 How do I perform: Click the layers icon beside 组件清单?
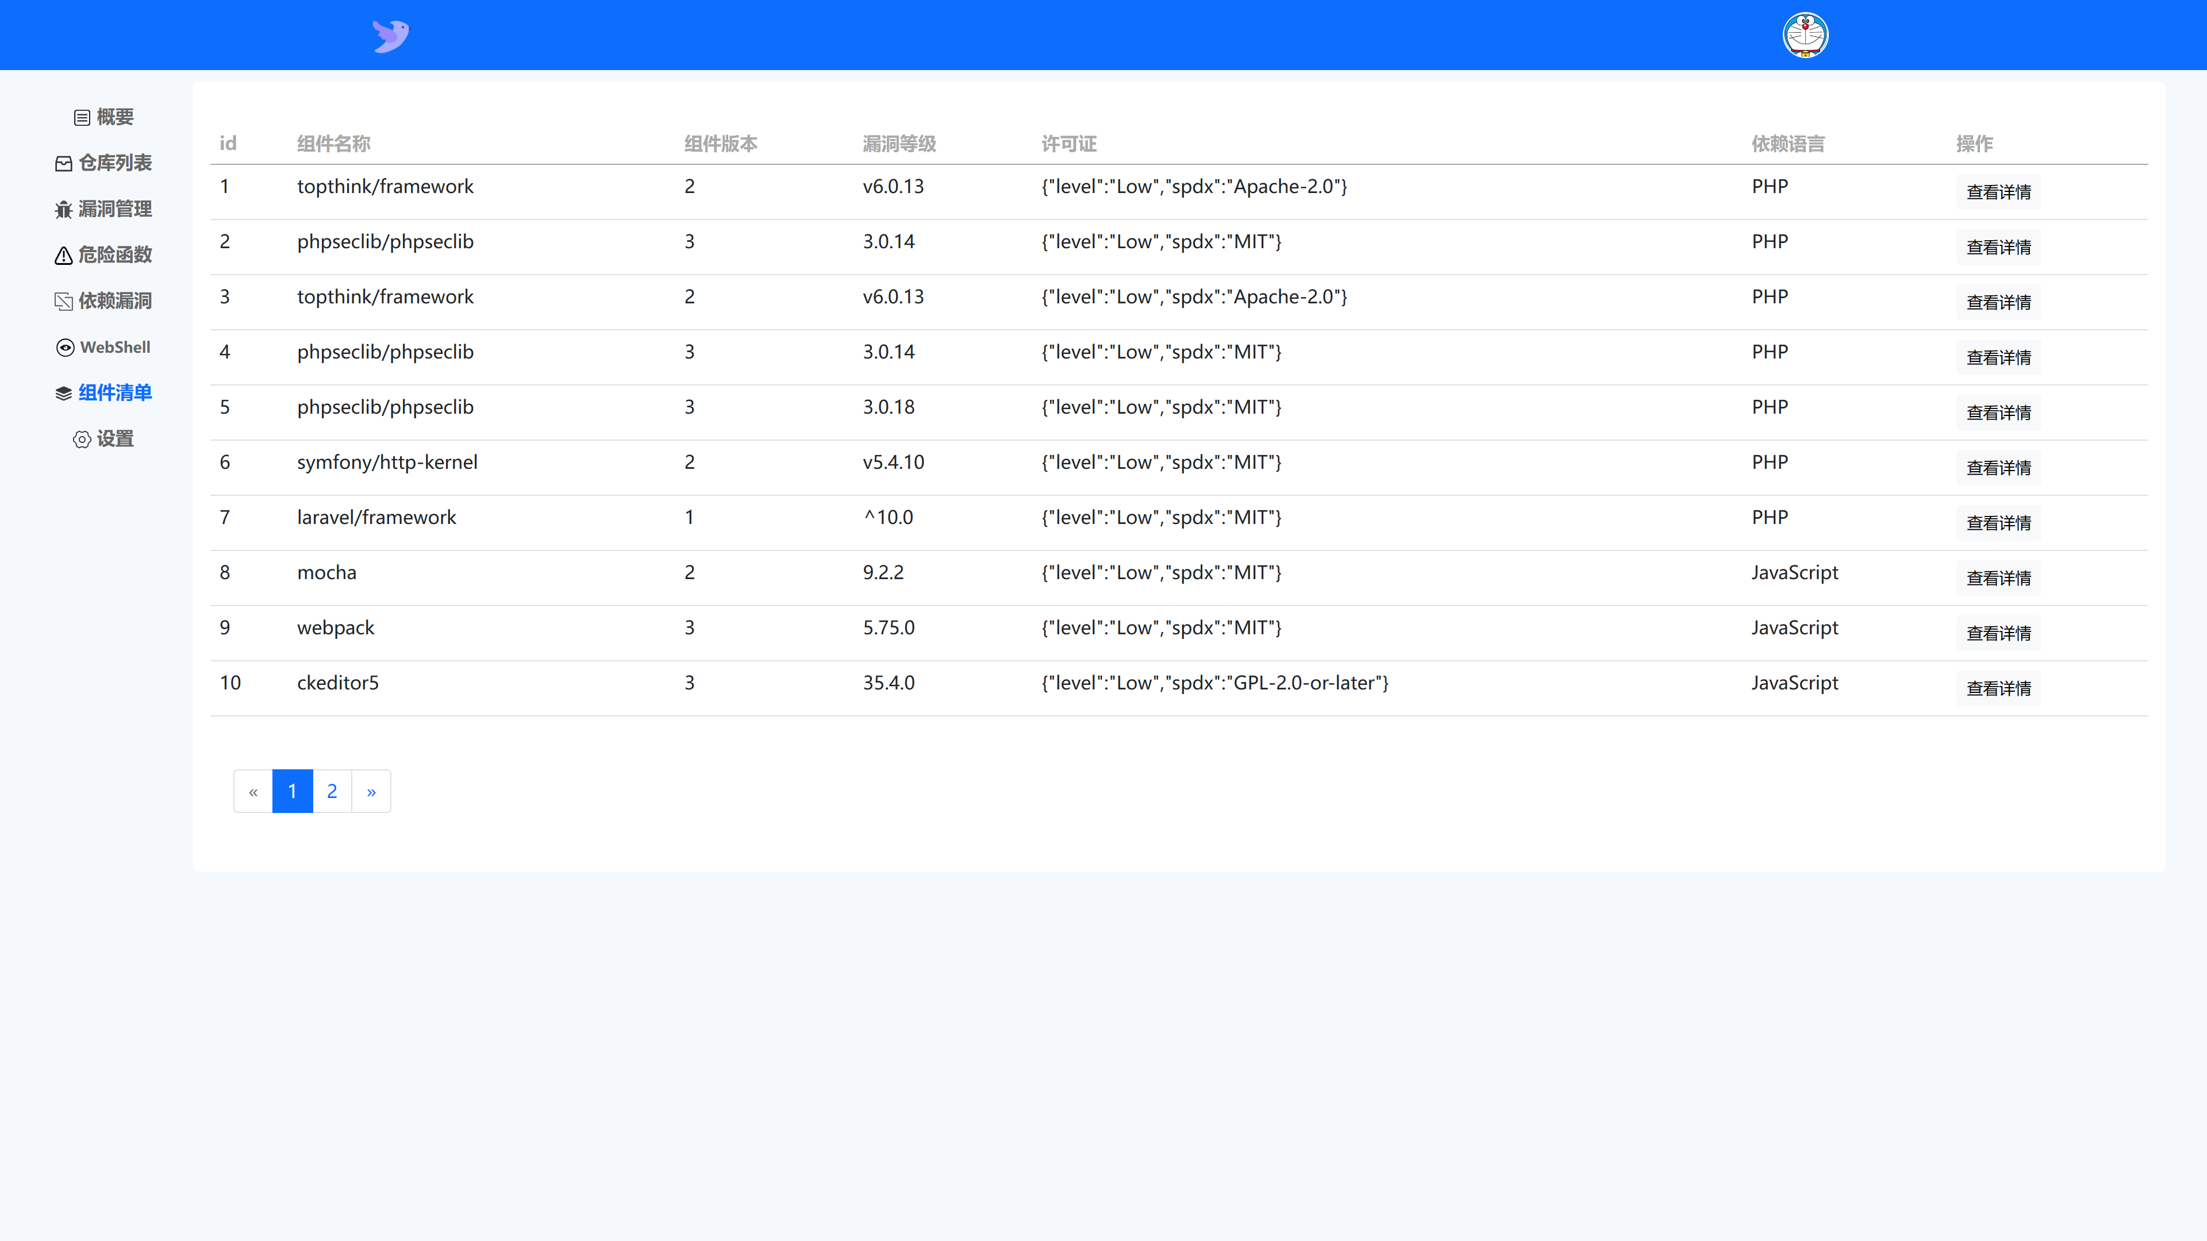[x=63, y=393]
